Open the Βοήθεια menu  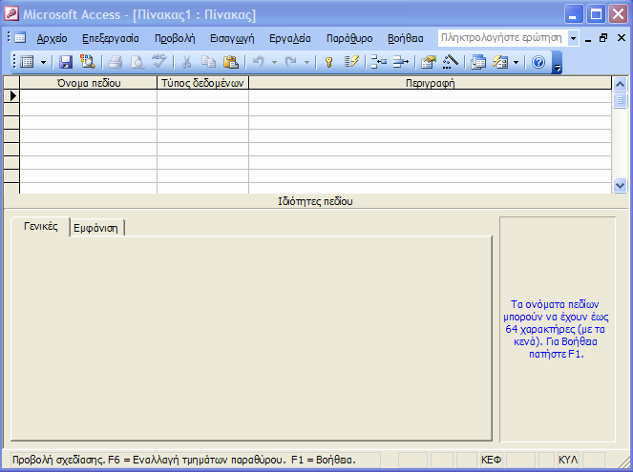pos(406,38)
